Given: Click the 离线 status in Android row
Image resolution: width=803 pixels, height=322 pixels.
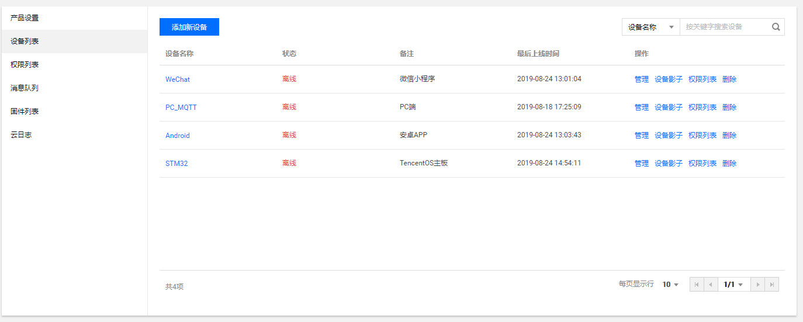Looking at the screenshot, I should (289, 135).
